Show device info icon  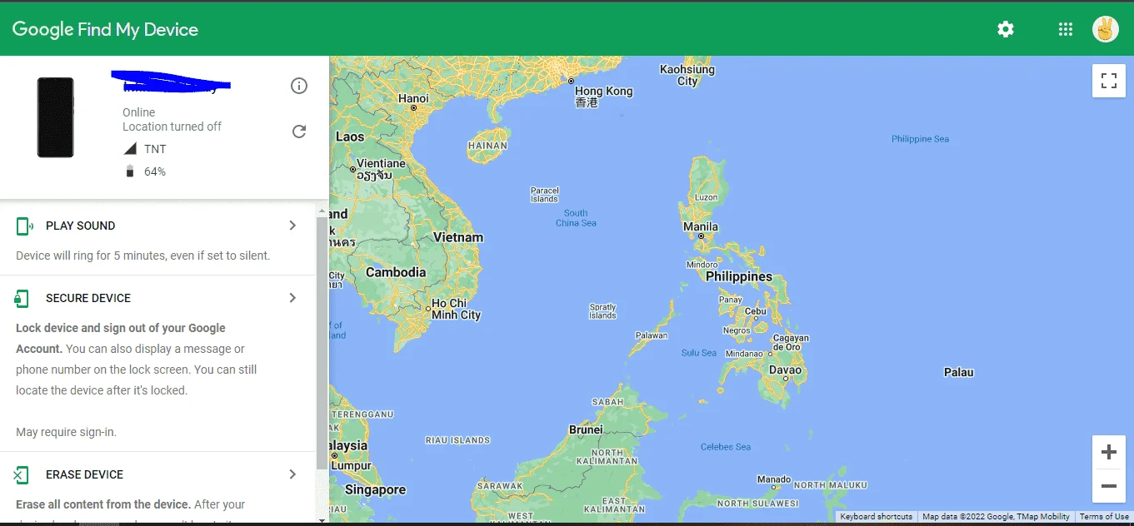point(299,86)
